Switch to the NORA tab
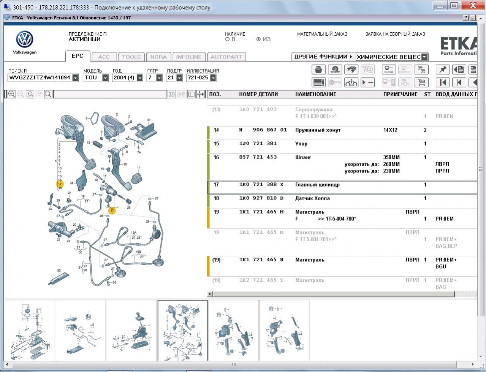This screenshot has height=372, width=486. click(x=158, y=57)
